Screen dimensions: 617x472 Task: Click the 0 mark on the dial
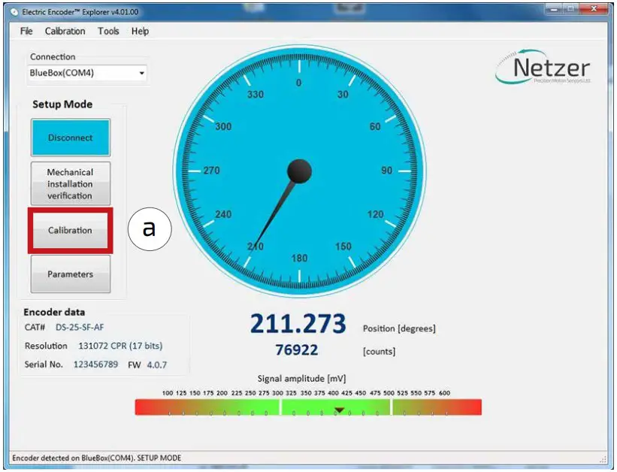pos(298,83)
